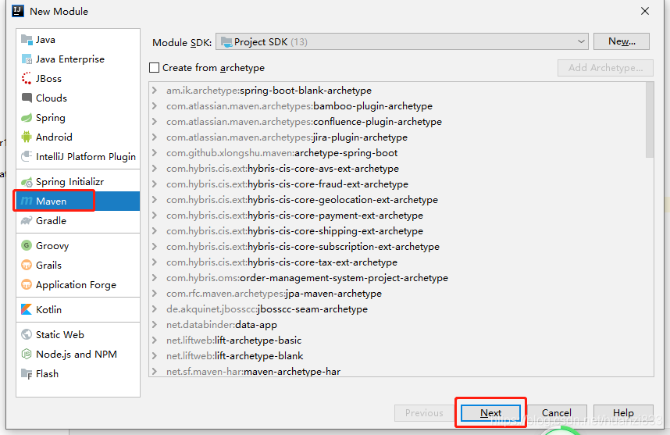Click the Flash folder icon
This screenshot has width=670, height=435.
[27, 374]
